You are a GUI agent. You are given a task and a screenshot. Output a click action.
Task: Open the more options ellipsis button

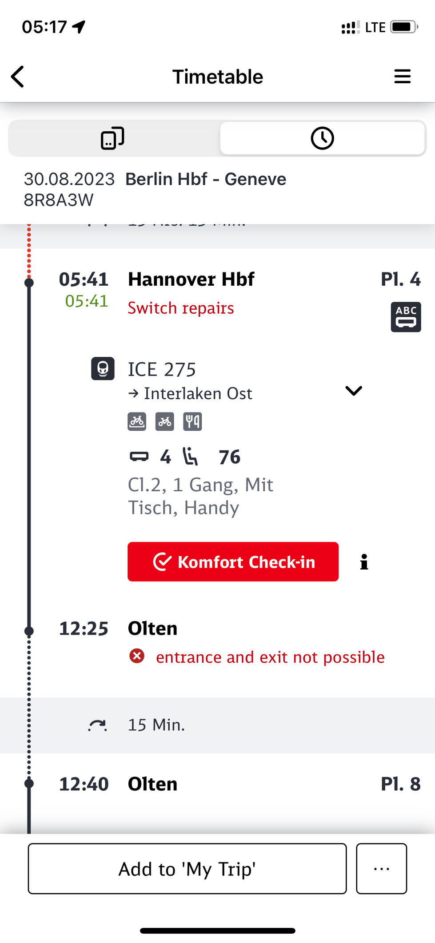(x=381, y=868)
